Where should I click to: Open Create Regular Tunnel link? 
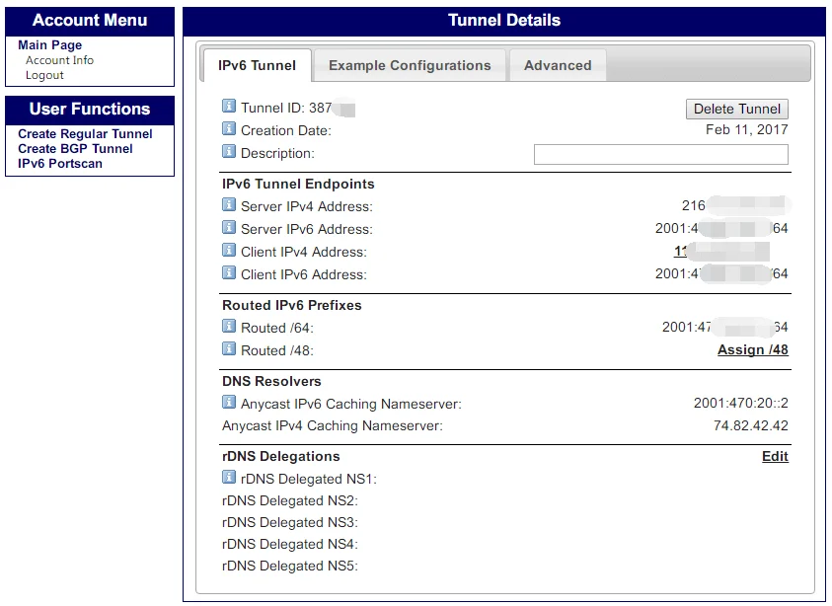pyautogui.click(x=85, y=134)
